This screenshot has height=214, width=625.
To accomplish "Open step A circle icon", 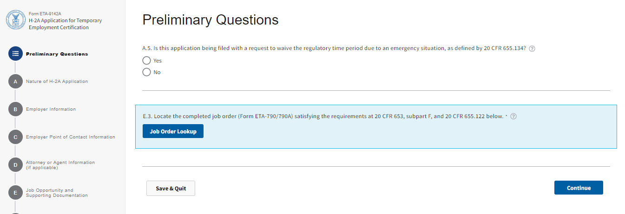I will [x=15, y=82].
